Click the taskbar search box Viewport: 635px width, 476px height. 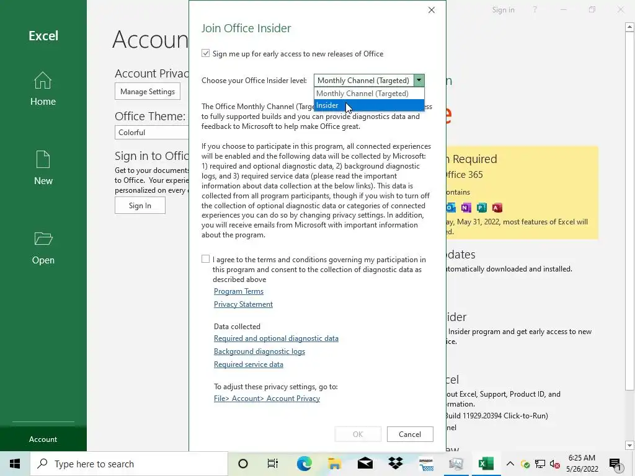click(x=129, y=464)
